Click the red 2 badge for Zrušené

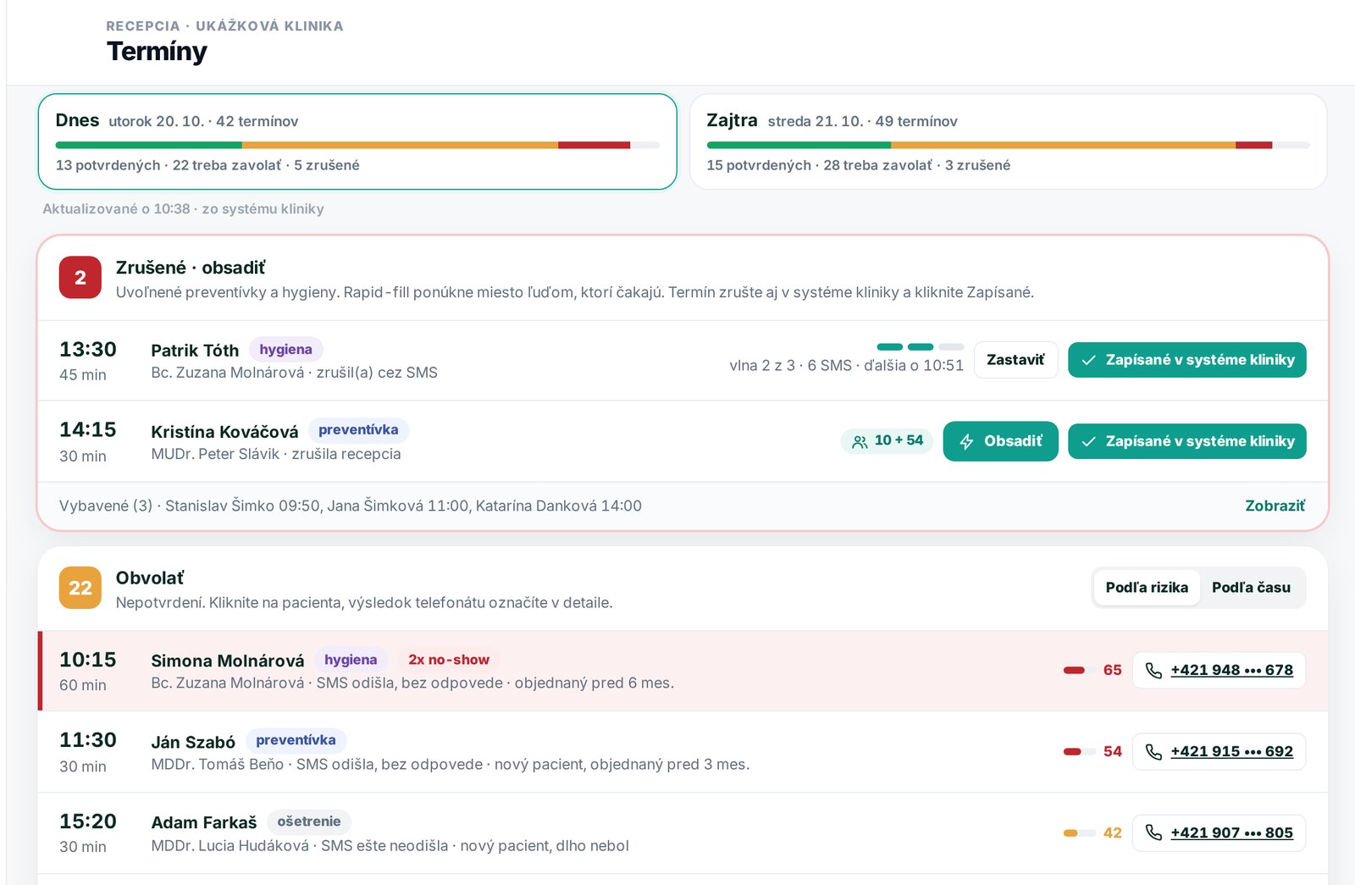click(x=80, y=278)
